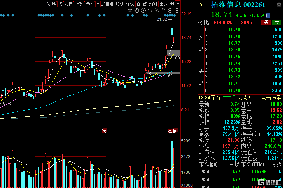Select sell level 2 price 18.76
This screenshot has width=283, height=188.
[x=234, y=50]
